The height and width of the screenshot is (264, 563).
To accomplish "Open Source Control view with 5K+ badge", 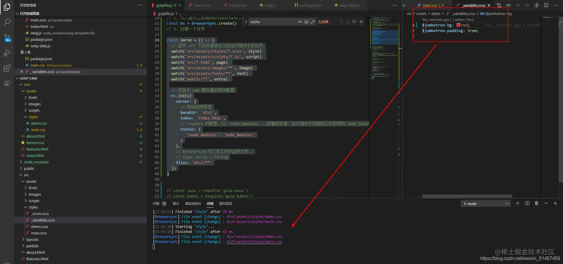I will pos(7,38).
